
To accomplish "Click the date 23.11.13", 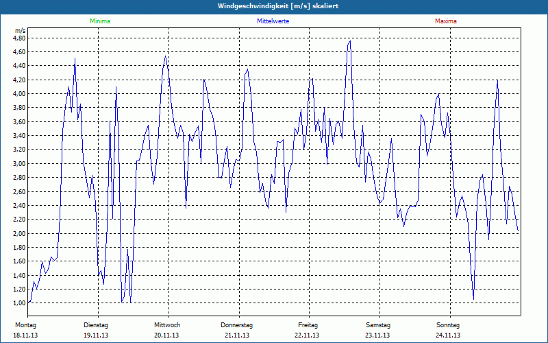I will point(377,335).
